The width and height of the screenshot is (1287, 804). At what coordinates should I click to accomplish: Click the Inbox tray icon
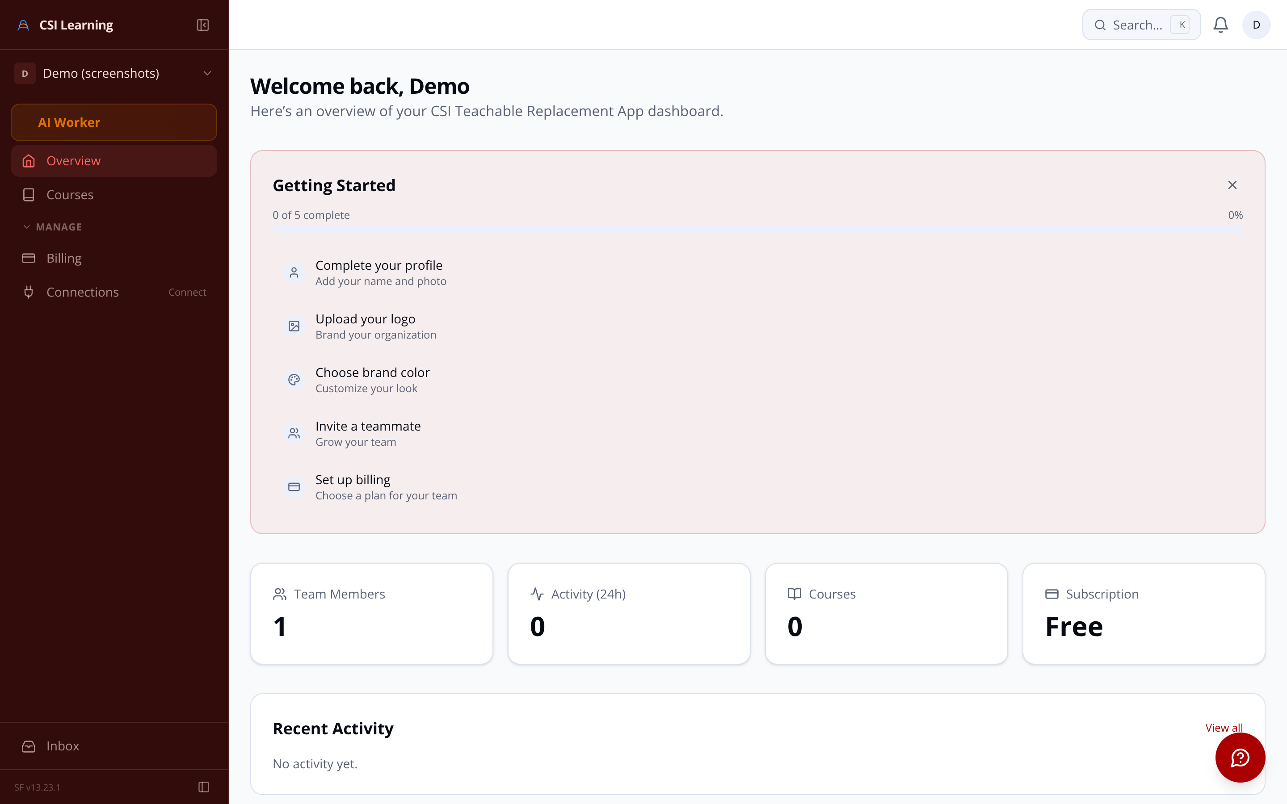click(29, 746)
